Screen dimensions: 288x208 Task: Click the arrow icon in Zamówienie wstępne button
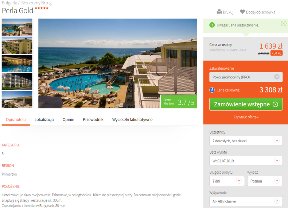tap(275, 104)
